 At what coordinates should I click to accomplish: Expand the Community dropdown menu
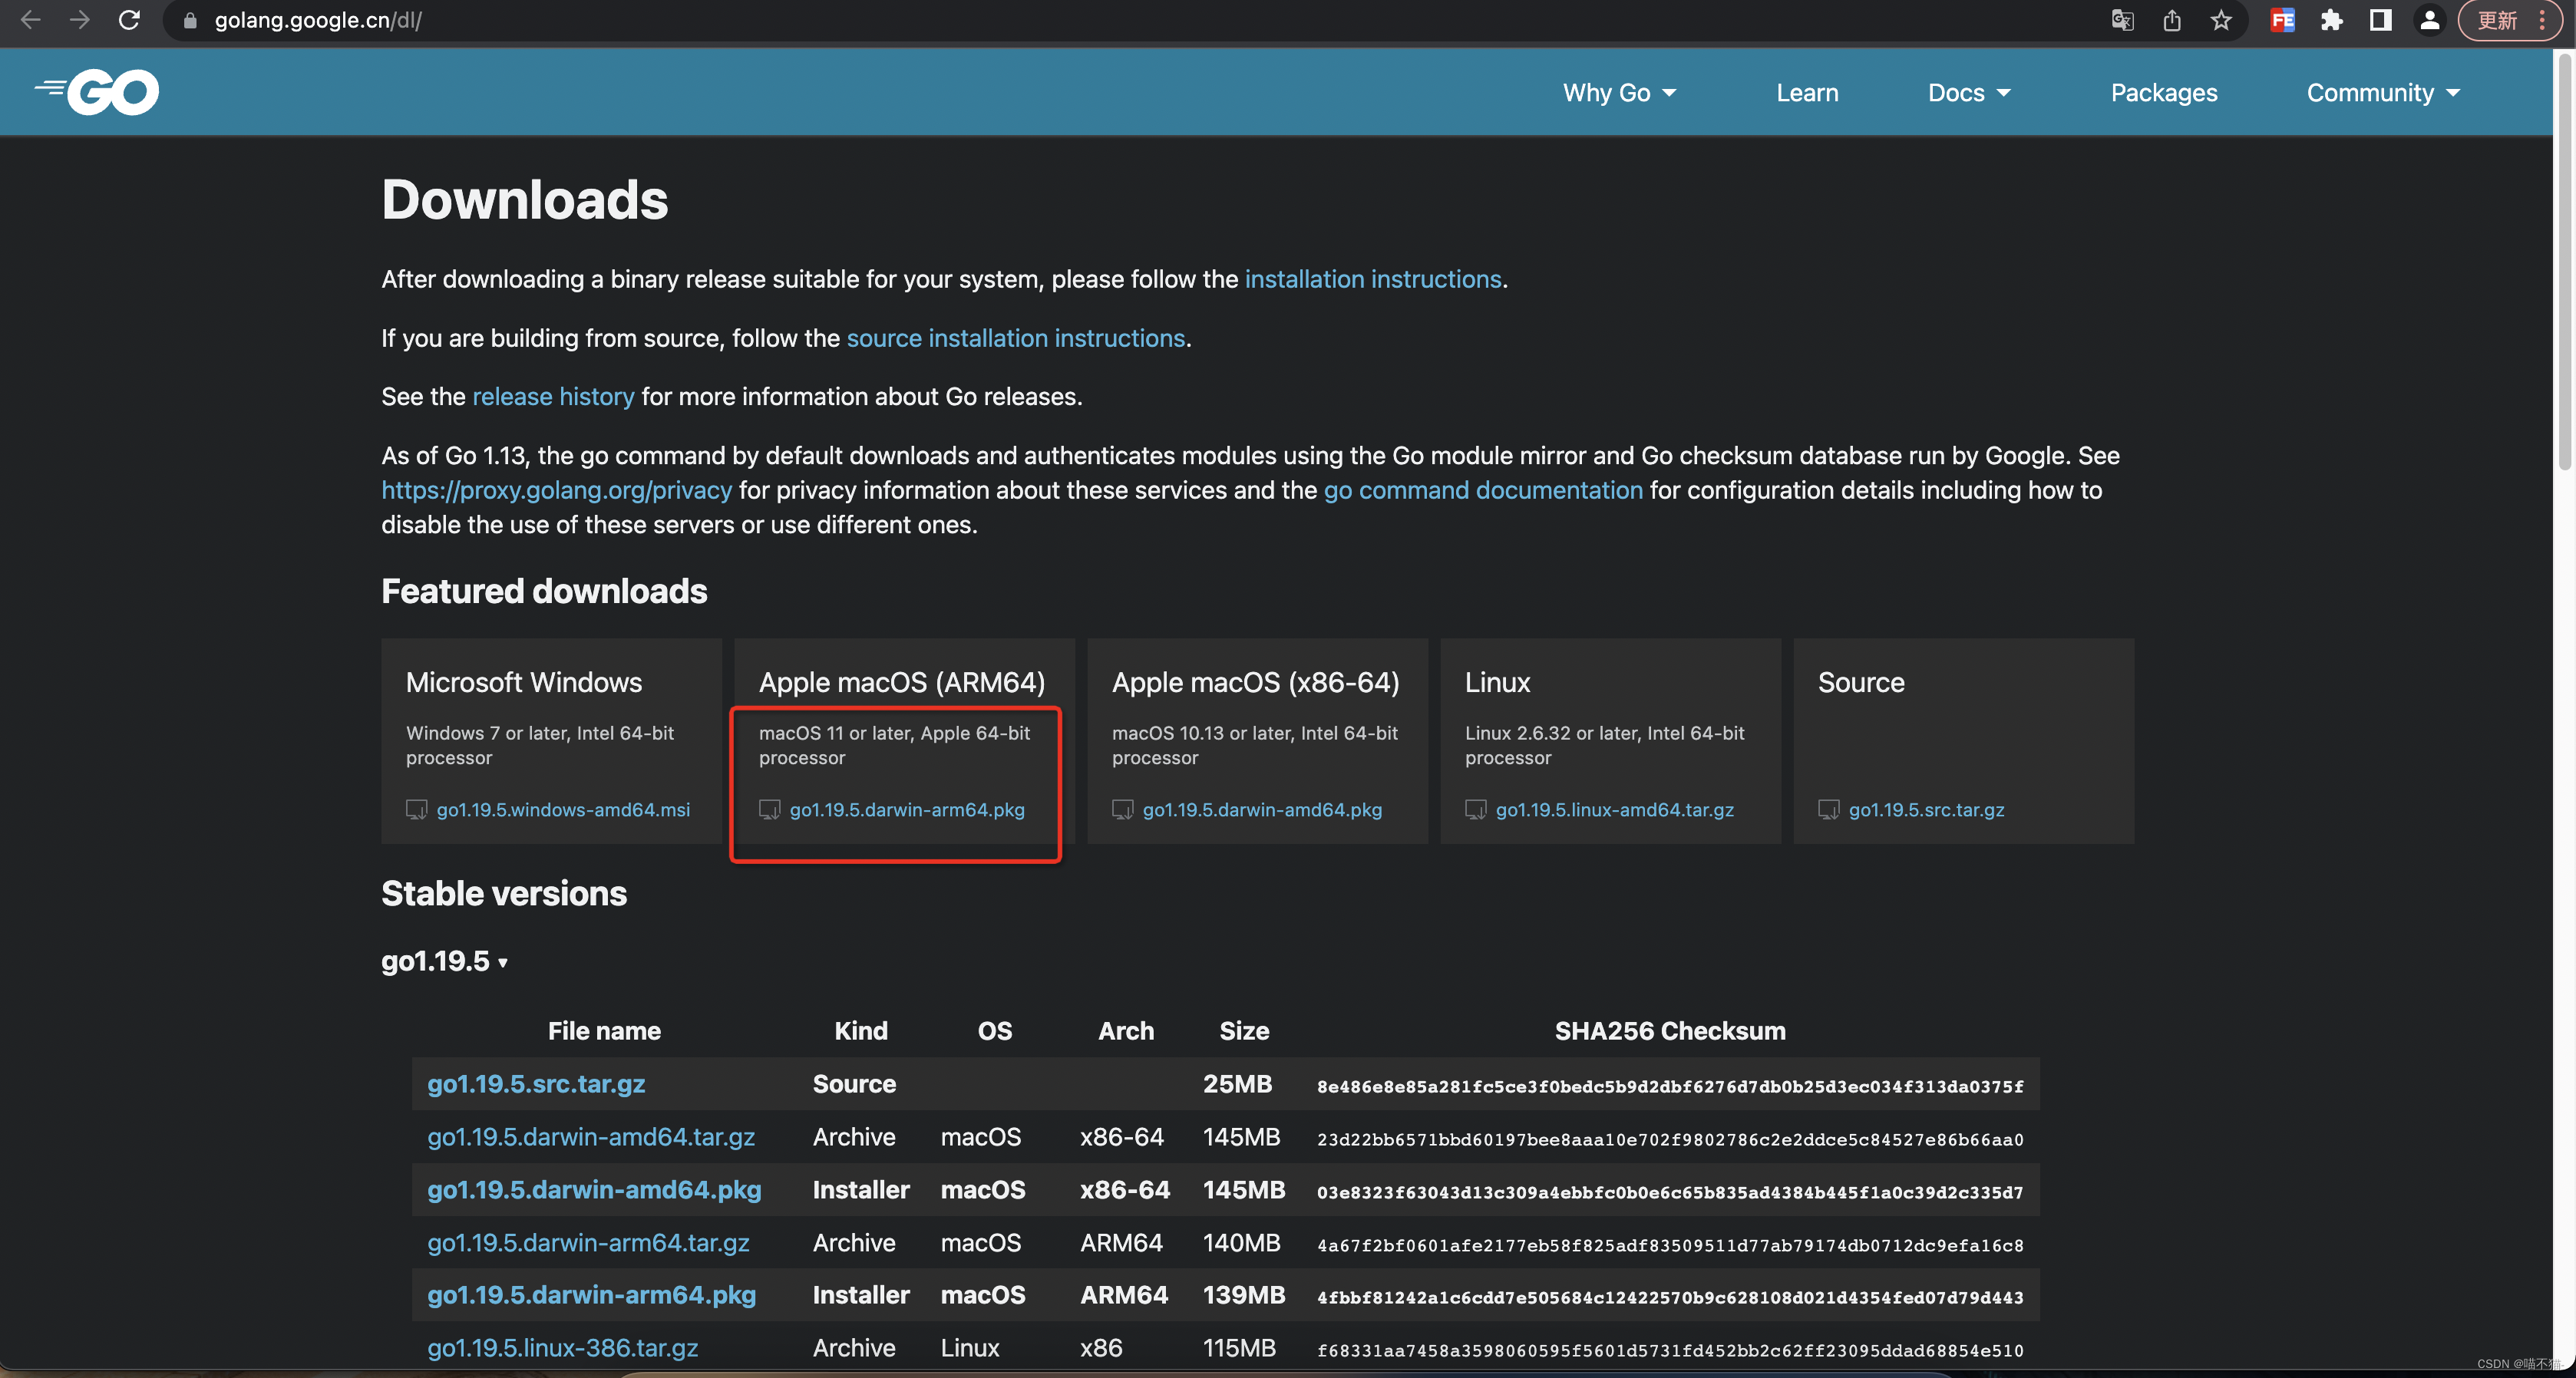(2382, 93)
